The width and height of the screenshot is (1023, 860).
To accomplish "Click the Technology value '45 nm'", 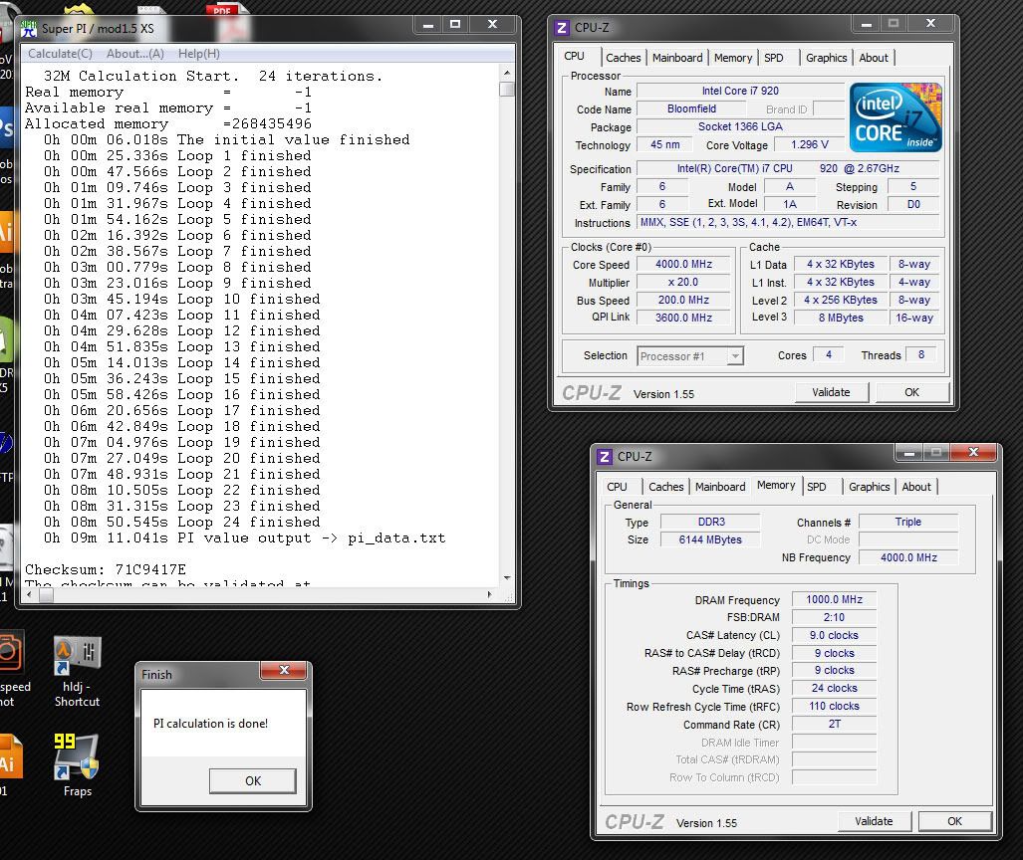I will click(x=664, y=144).
